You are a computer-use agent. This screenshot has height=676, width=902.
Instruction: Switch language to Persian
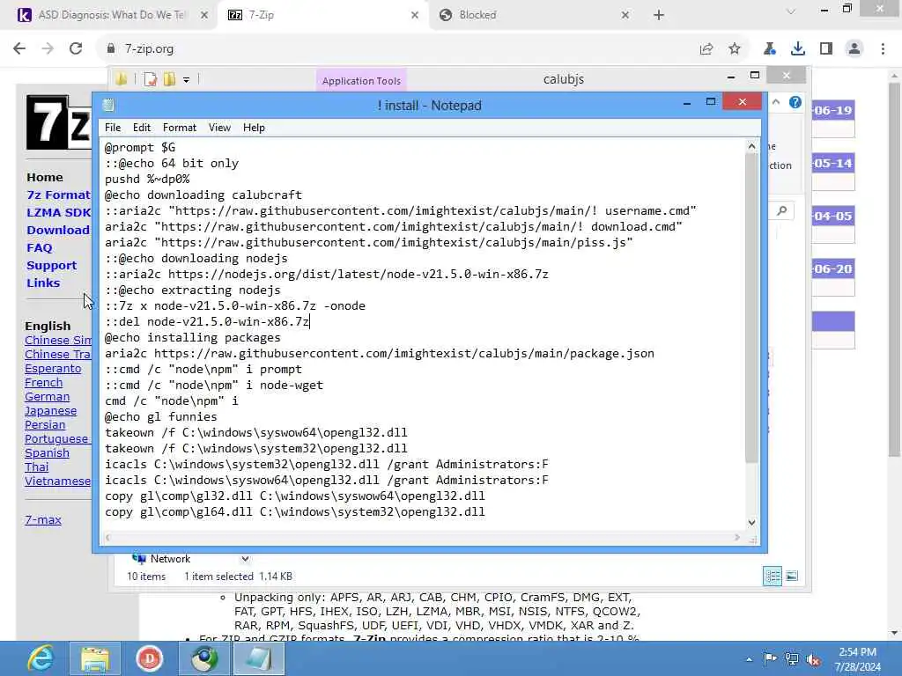tap(45, 425)
